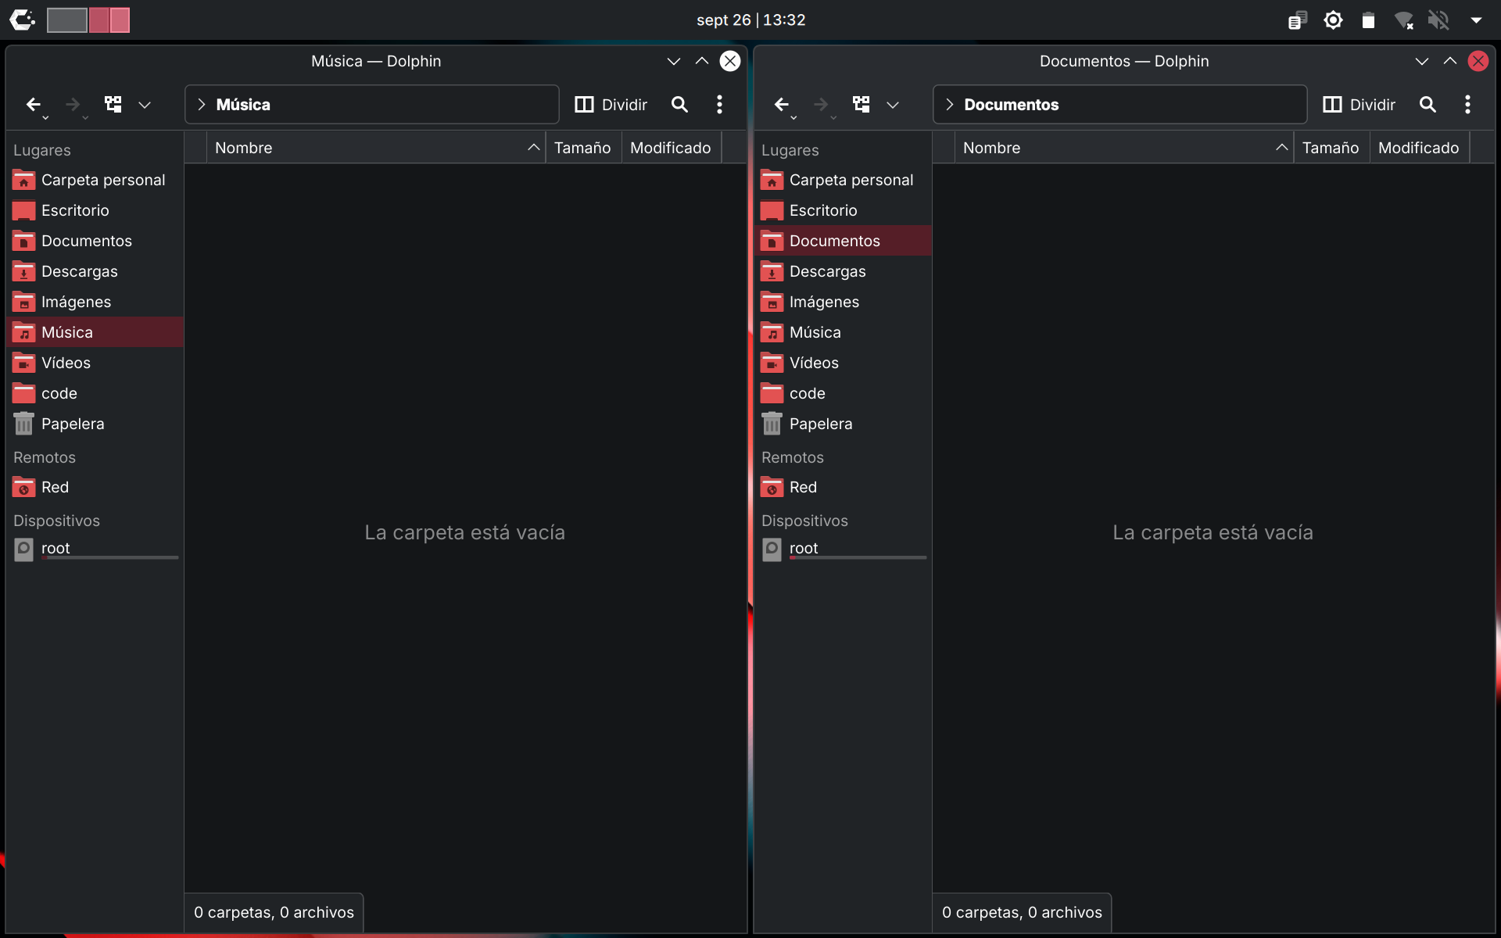Sort by Modificado in Documentos window
The height and width of the screenshot is (938, 1501).
(x=1419, y=148)
